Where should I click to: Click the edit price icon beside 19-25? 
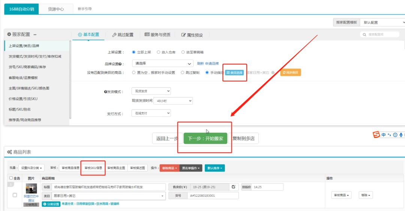[234, 187]
